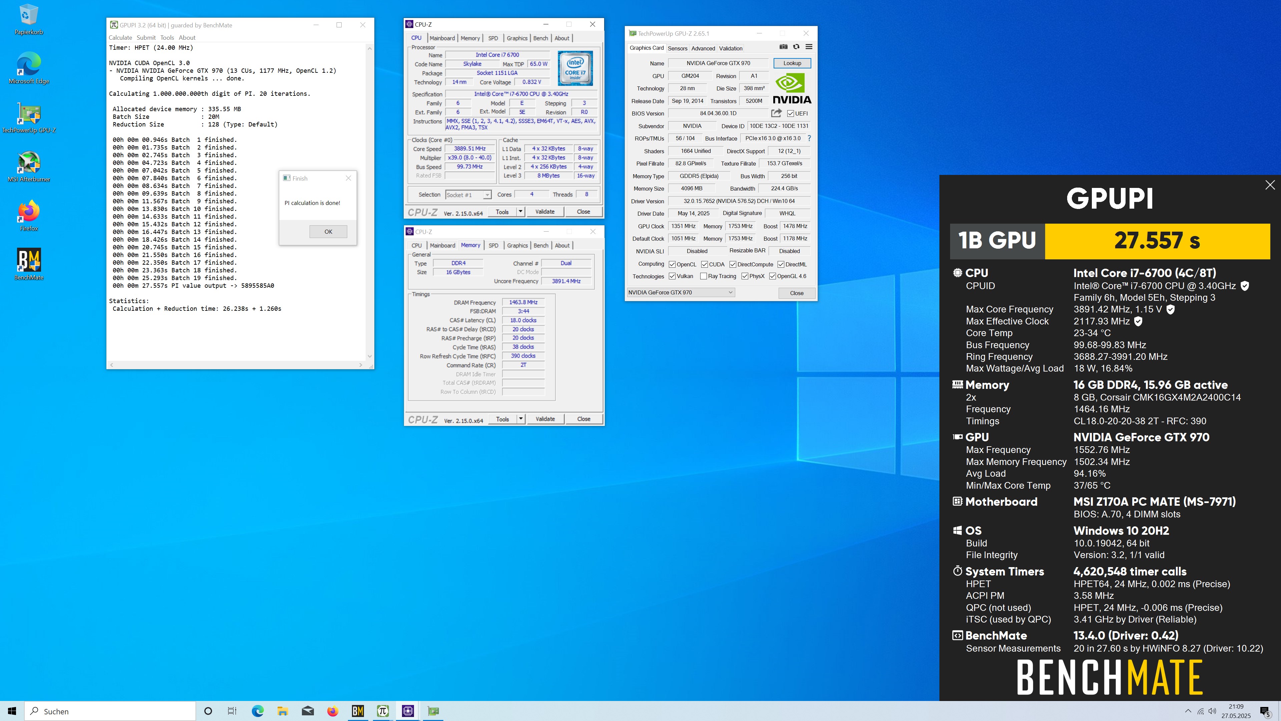The image size is (1281, 721).
Task: Open the GPU-Z hamburger menu
Action: click(x=809, y=47)
